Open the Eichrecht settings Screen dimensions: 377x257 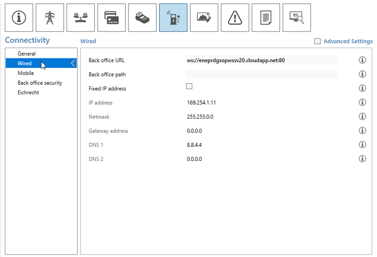pos(41,92)
